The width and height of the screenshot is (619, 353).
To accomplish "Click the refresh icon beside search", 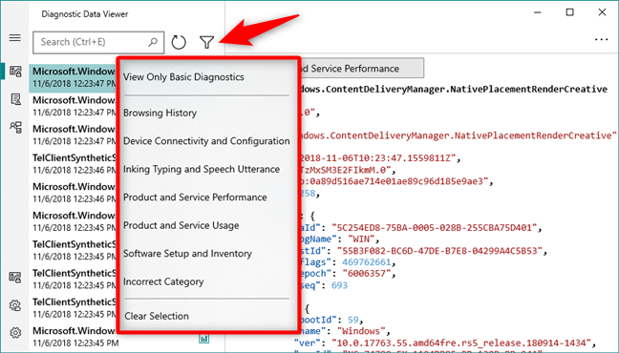I will point(179,42).
